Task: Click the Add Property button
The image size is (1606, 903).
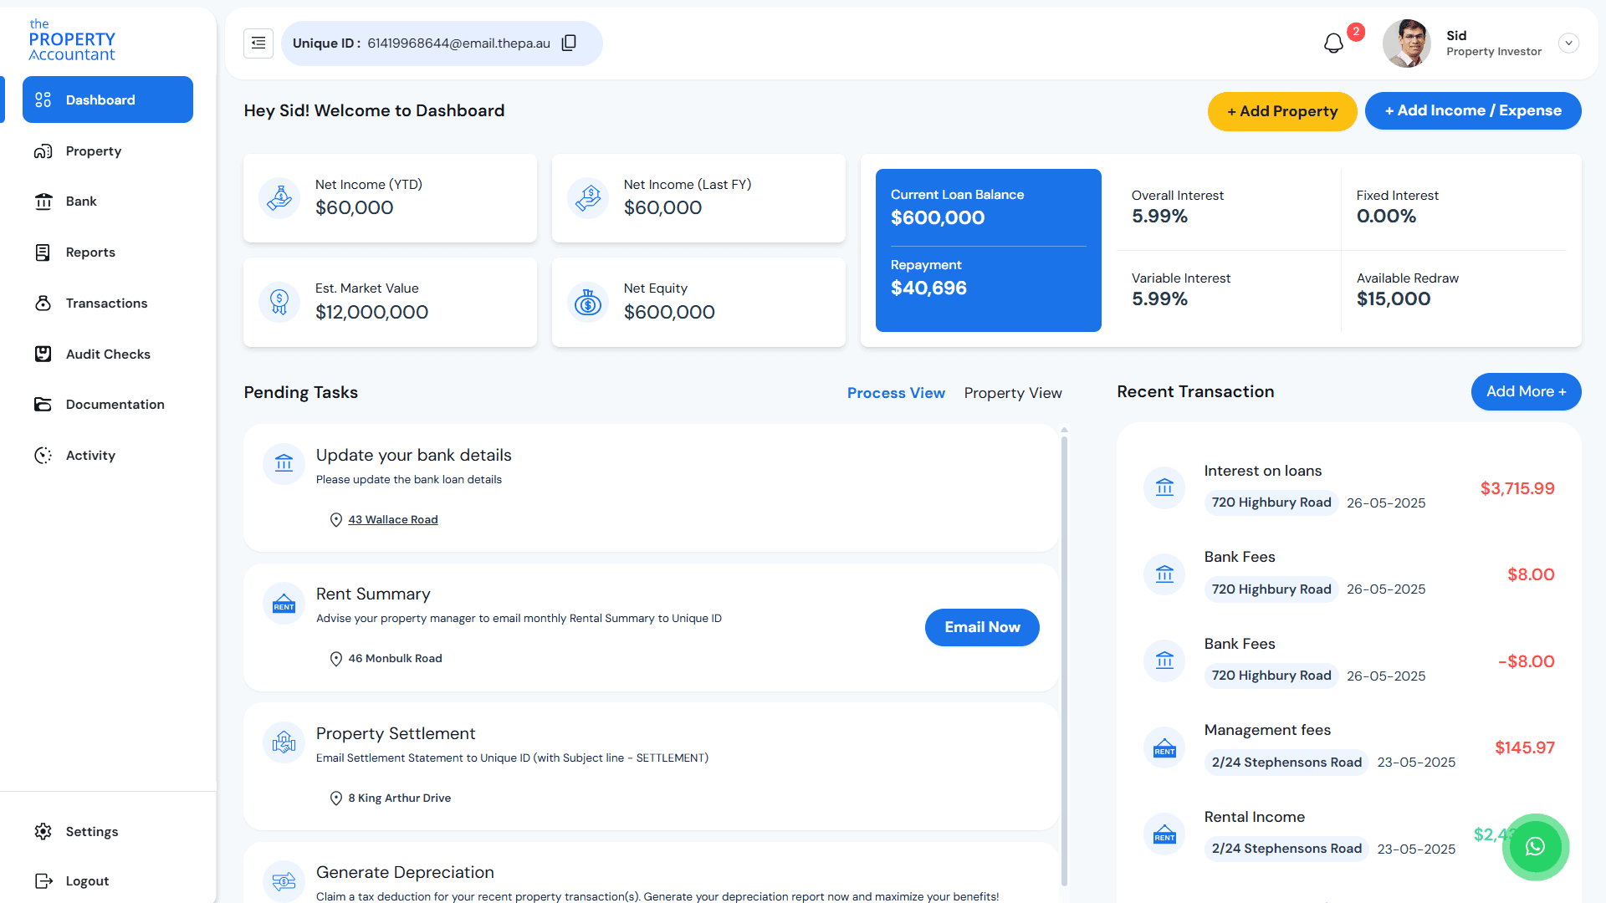Action: 1282,110
